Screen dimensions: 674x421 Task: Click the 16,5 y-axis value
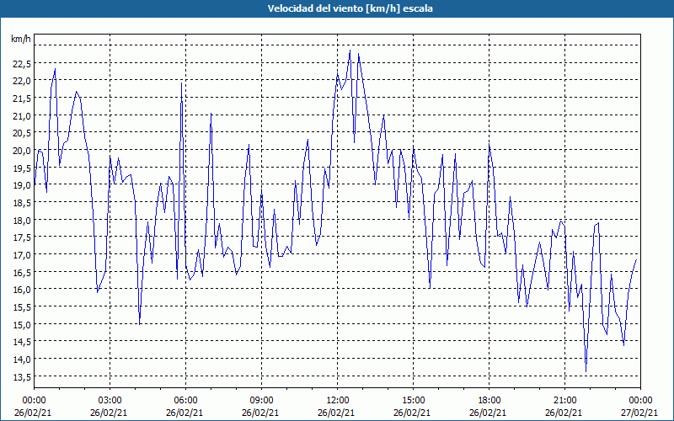(x=22, y=272)
